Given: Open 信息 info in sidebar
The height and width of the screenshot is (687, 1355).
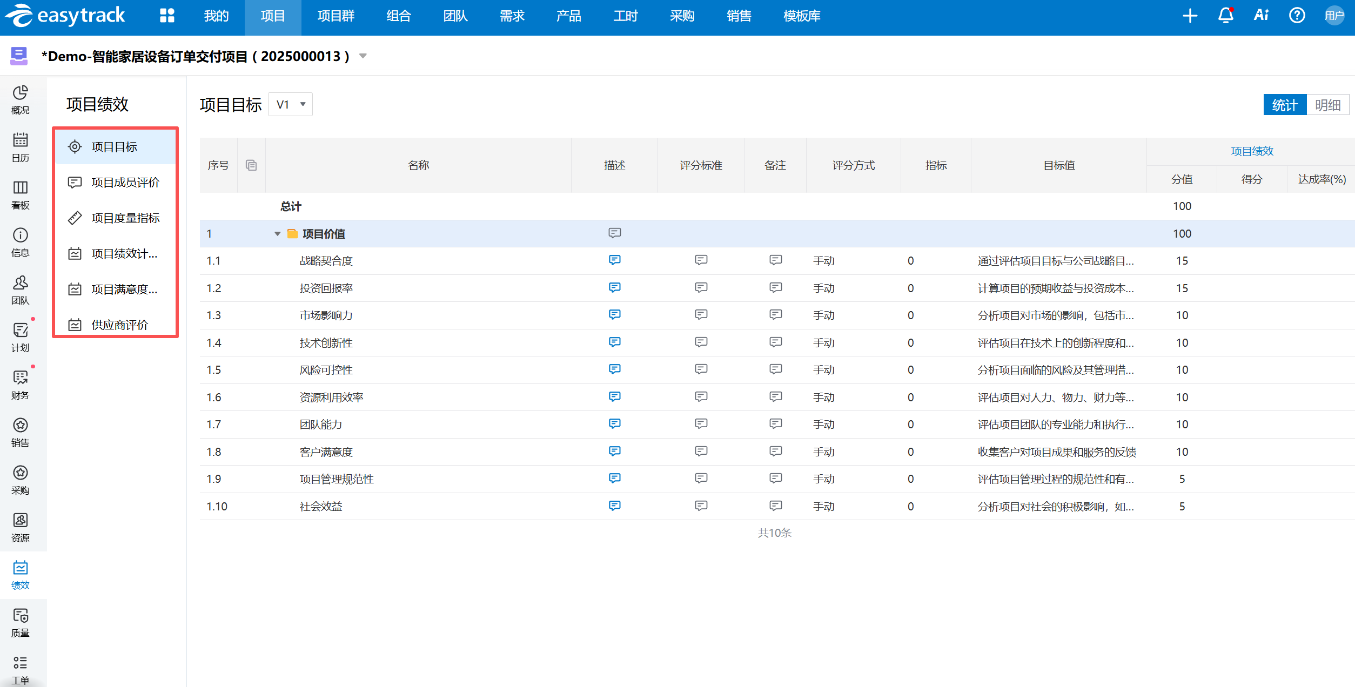Looking at the screenshot, I should click(21, 243).
